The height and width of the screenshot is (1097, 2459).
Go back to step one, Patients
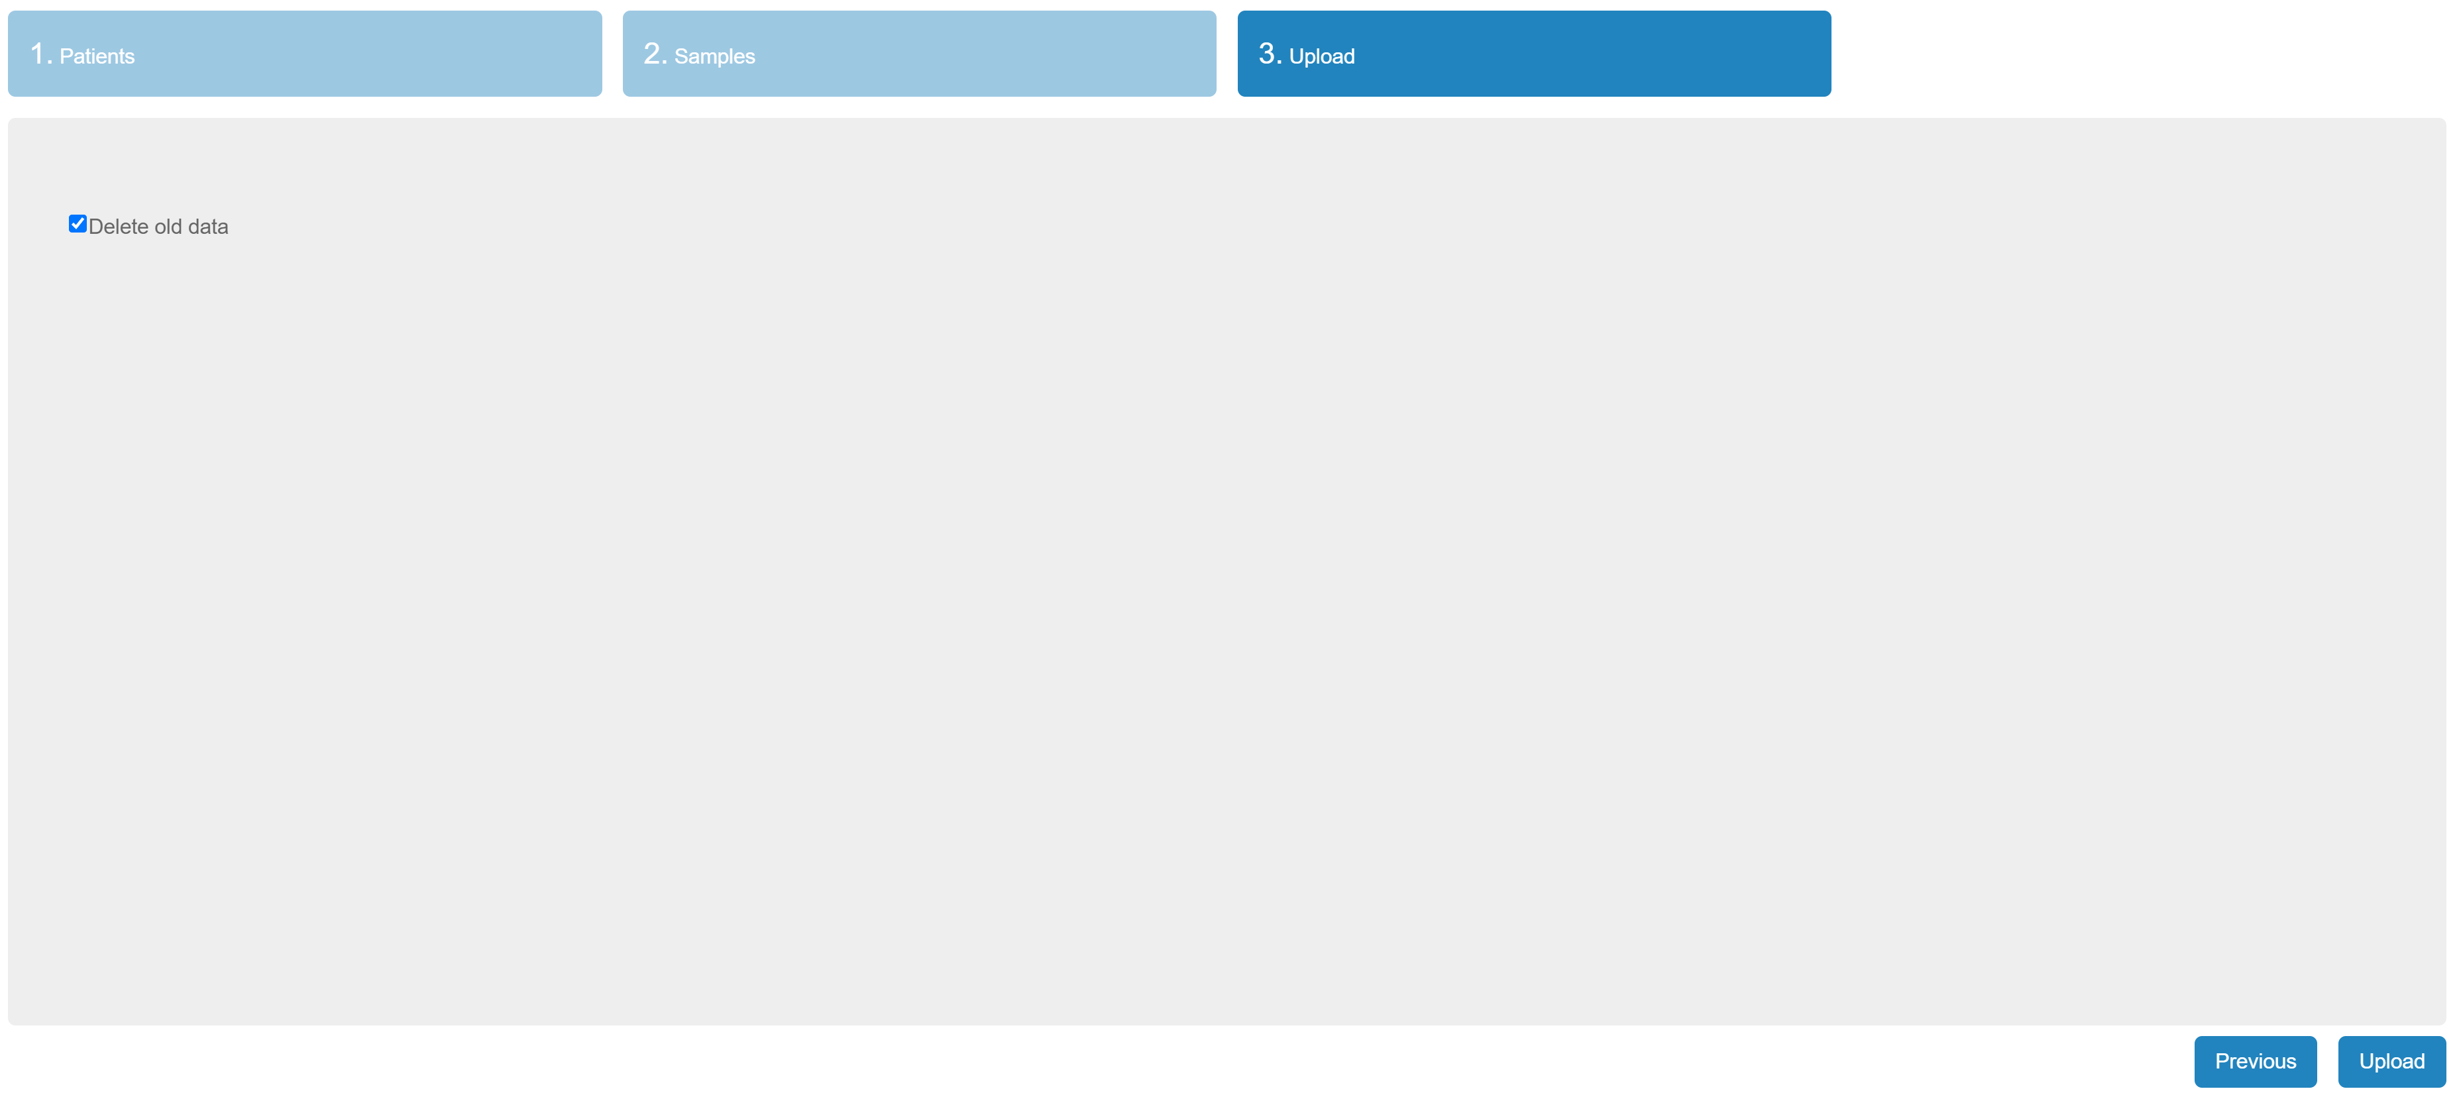click(x=305, y=54)
